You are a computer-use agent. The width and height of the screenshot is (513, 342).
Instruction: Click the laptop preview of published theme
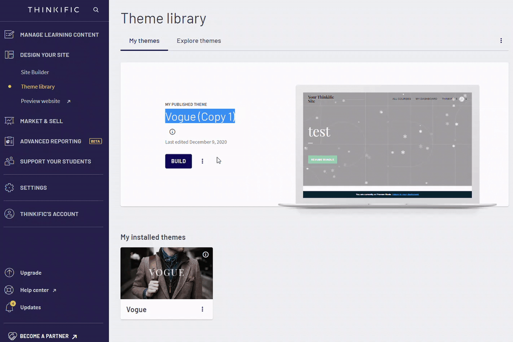pos(387,145)
